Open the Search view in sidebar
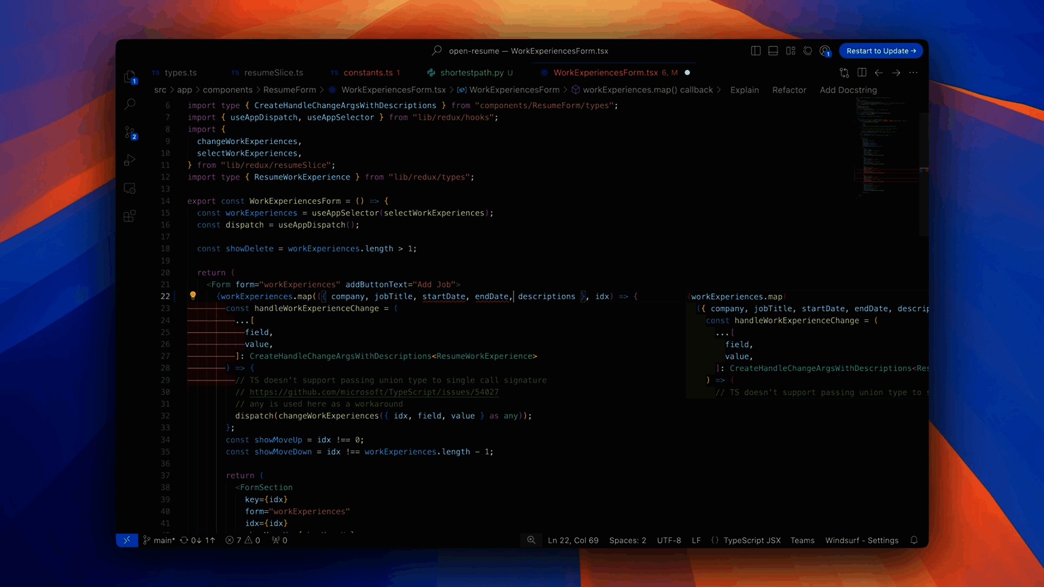 click(x=130, y=104)
